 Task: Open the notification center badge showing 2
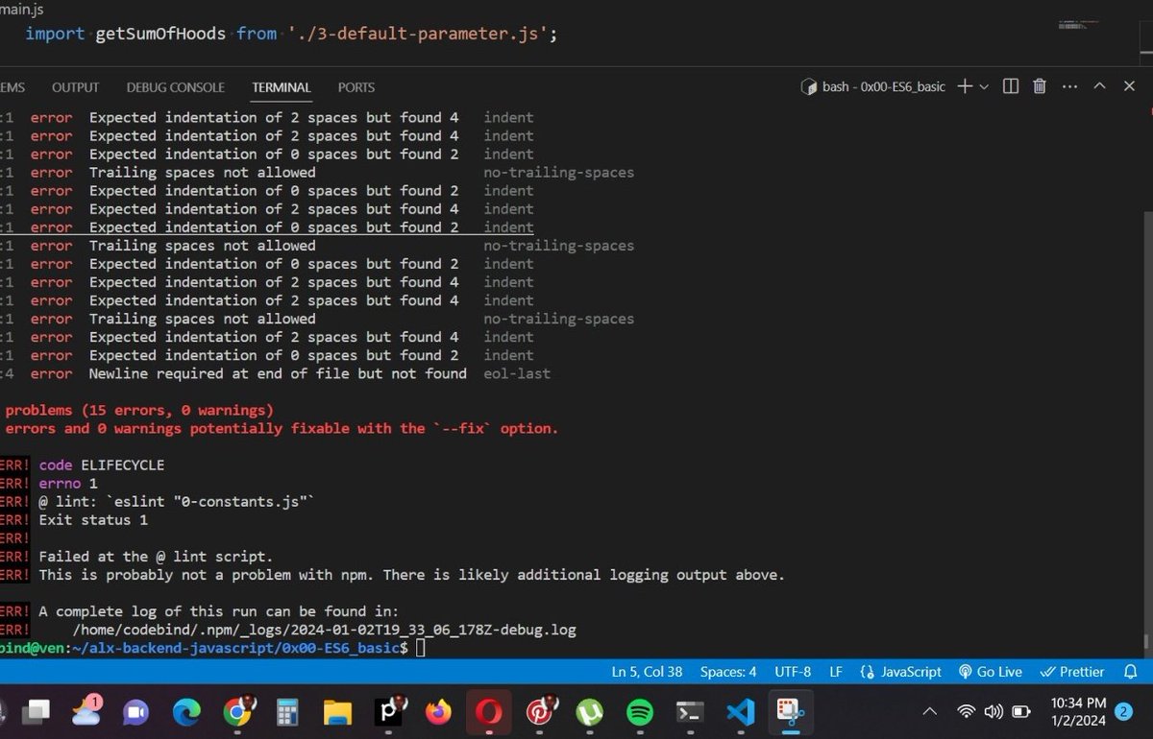[x=1123, y=711]
